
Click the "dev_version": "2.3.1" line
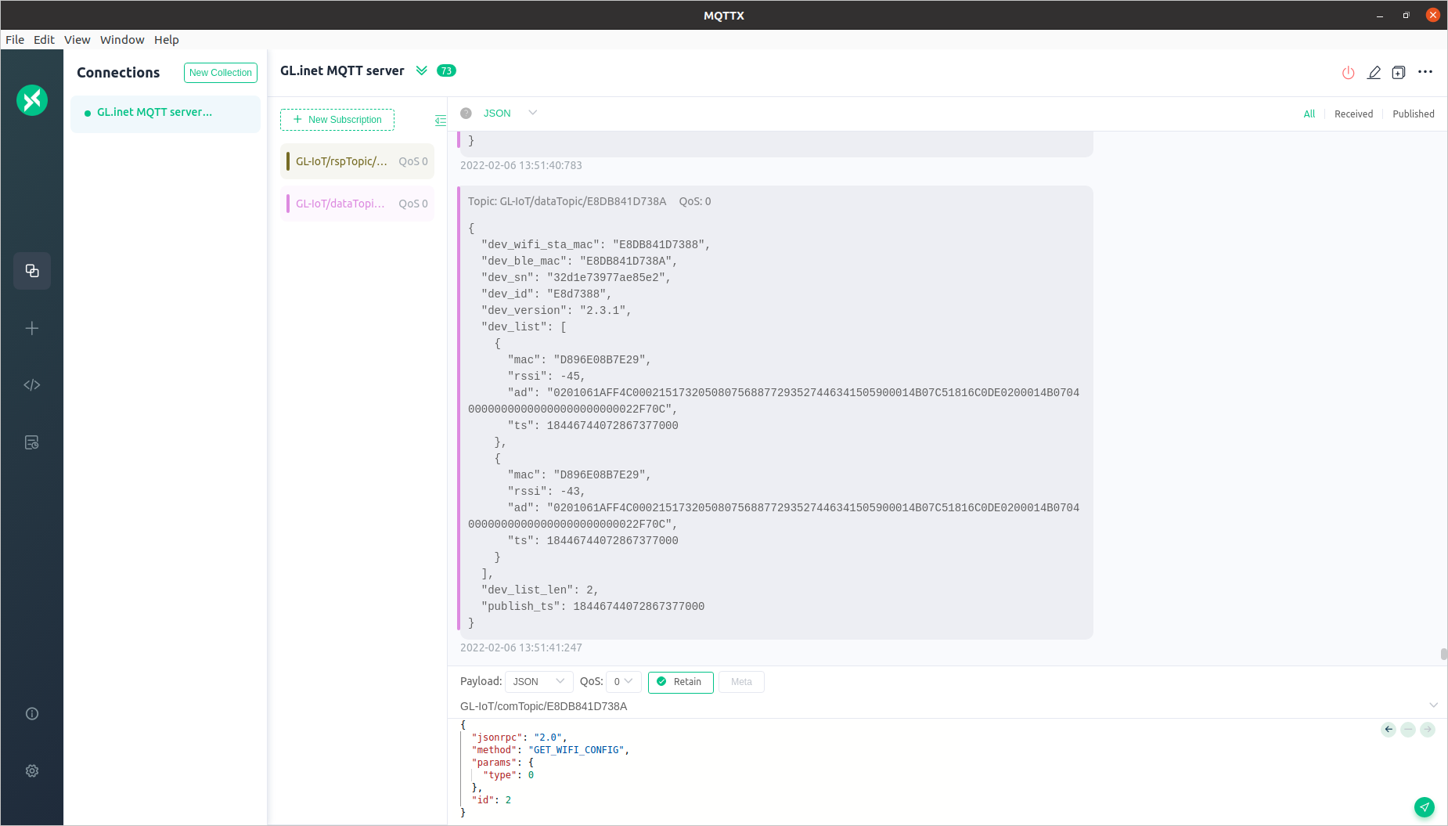point(556,311)
